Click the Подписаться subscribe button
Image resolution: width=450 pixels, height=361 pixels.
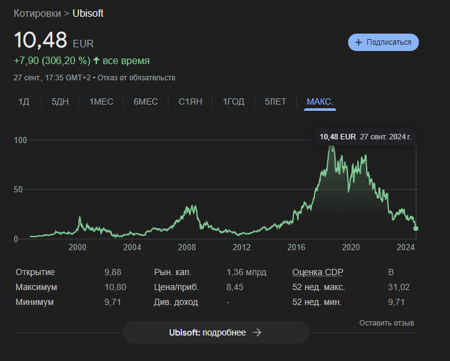383,42
